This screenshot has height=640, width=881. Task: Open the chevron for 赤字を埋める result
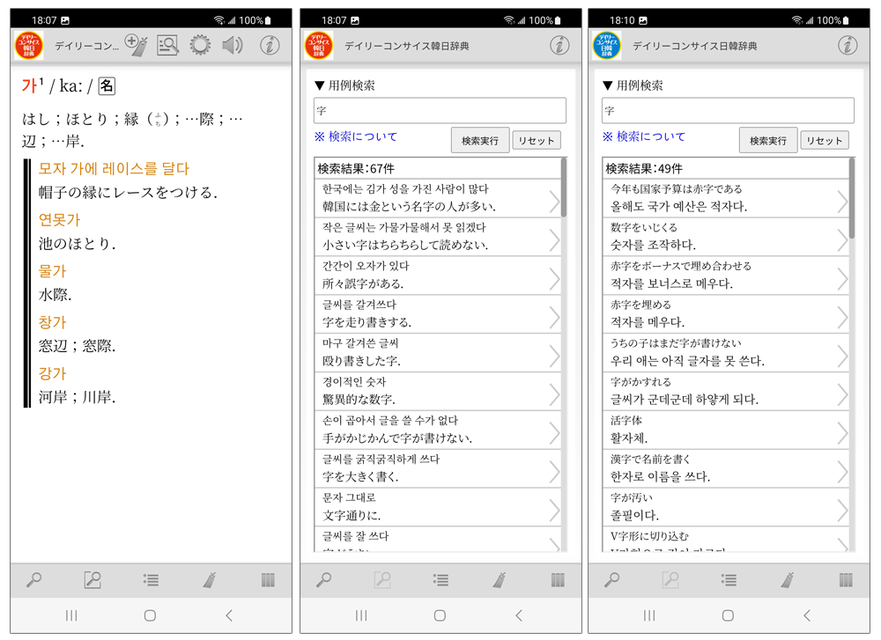coord(842,317)
